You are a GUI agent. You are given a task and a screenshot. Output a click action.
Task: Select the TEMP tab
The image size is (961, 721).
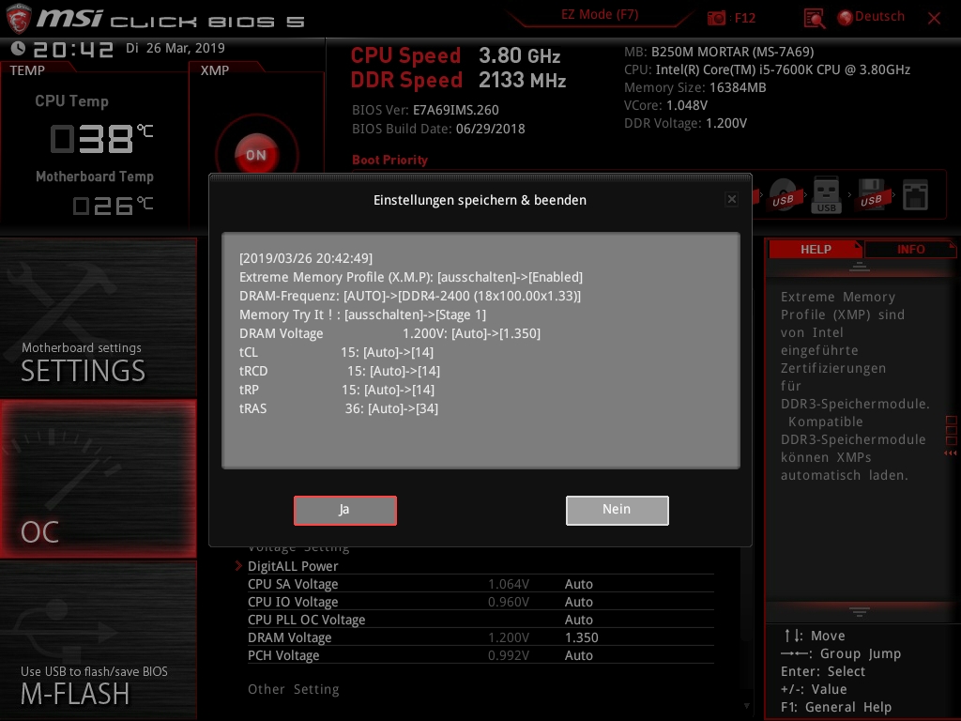[27, 69]
